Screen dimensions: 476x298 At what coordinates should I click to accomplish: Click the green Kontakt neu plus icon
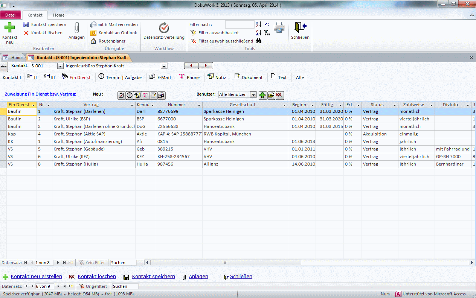(x=9, y=28)
